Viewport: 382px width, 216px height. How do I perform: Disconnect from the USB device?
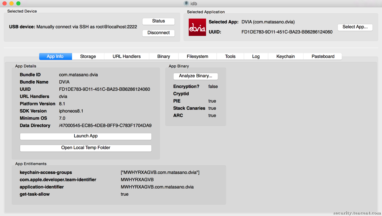point(159,33)
